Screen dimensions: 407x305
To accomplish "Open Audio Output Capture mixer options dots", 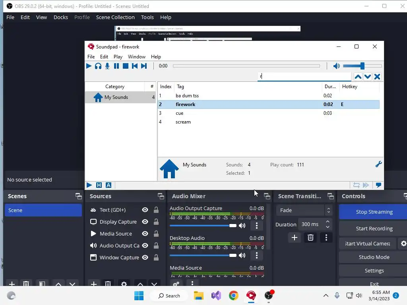I will coord(257,226).
